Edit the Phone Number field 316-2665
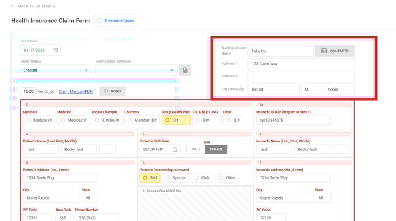The image size is (396, 221). 97,218
